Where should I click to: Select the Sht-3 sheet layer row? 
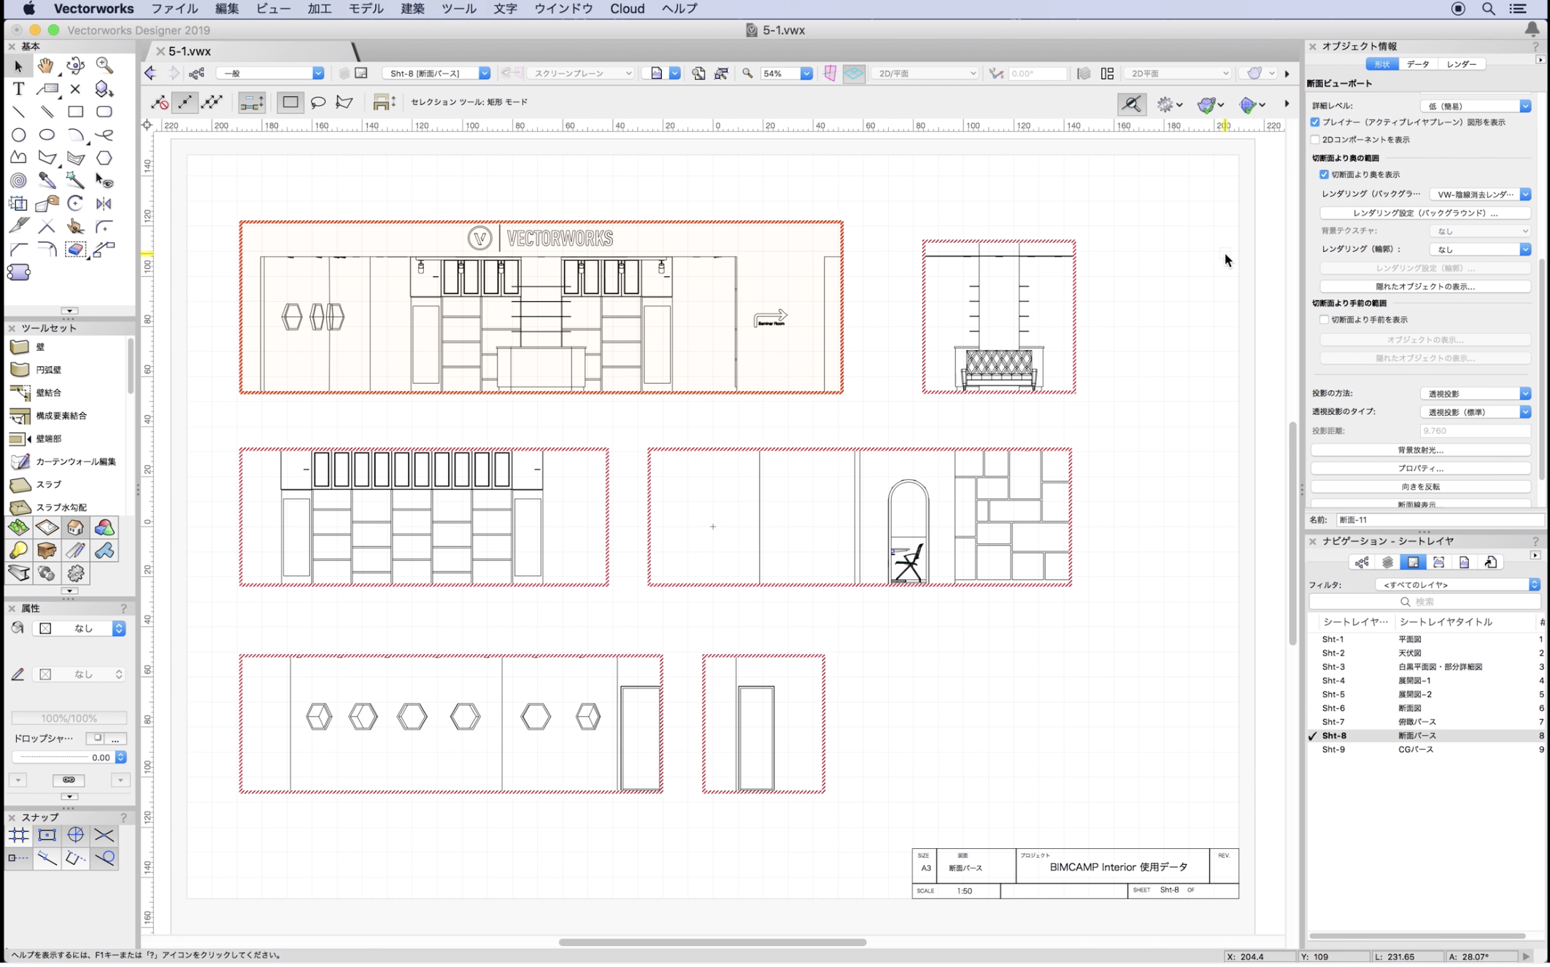tap(1427, 667)
